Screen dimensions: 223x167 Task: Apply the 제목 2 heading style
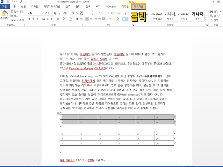[183, 16]
